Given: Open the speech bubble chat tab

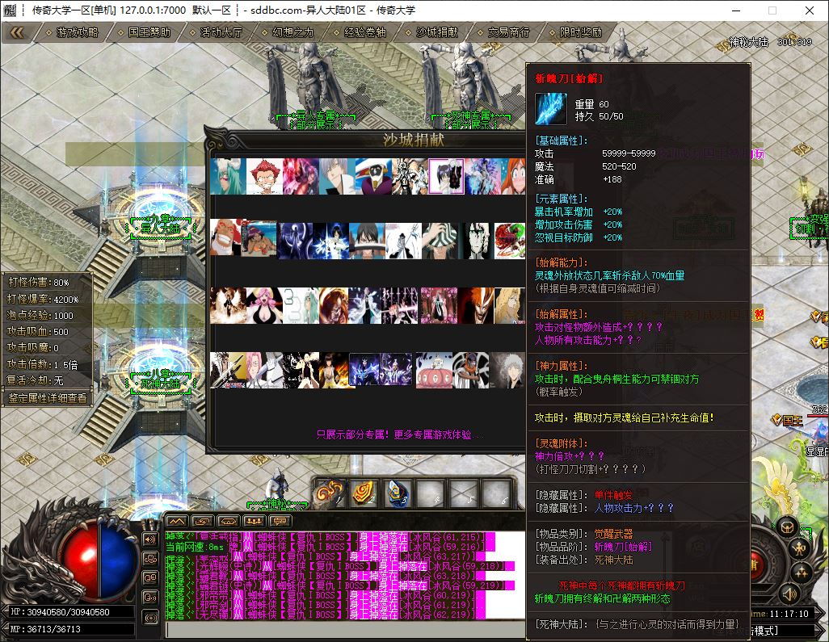Looking at the screenshot, I should [x=280, y=521].
